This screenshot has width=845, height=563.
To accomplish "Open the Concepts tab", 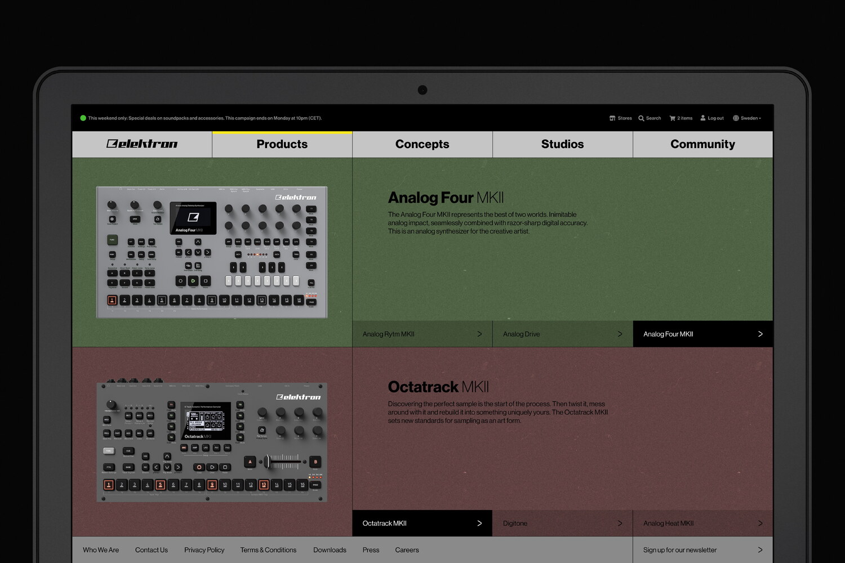I will 422,144.
